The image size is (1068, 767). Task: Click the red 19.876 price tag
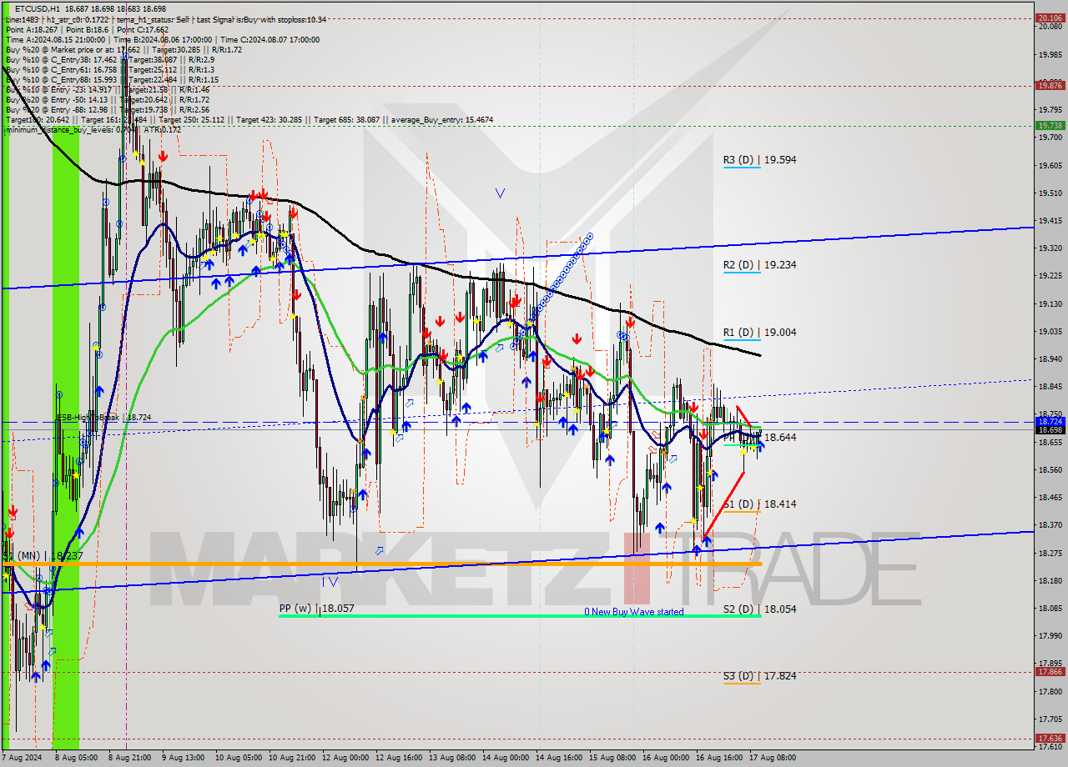[x=1049, y=85]
